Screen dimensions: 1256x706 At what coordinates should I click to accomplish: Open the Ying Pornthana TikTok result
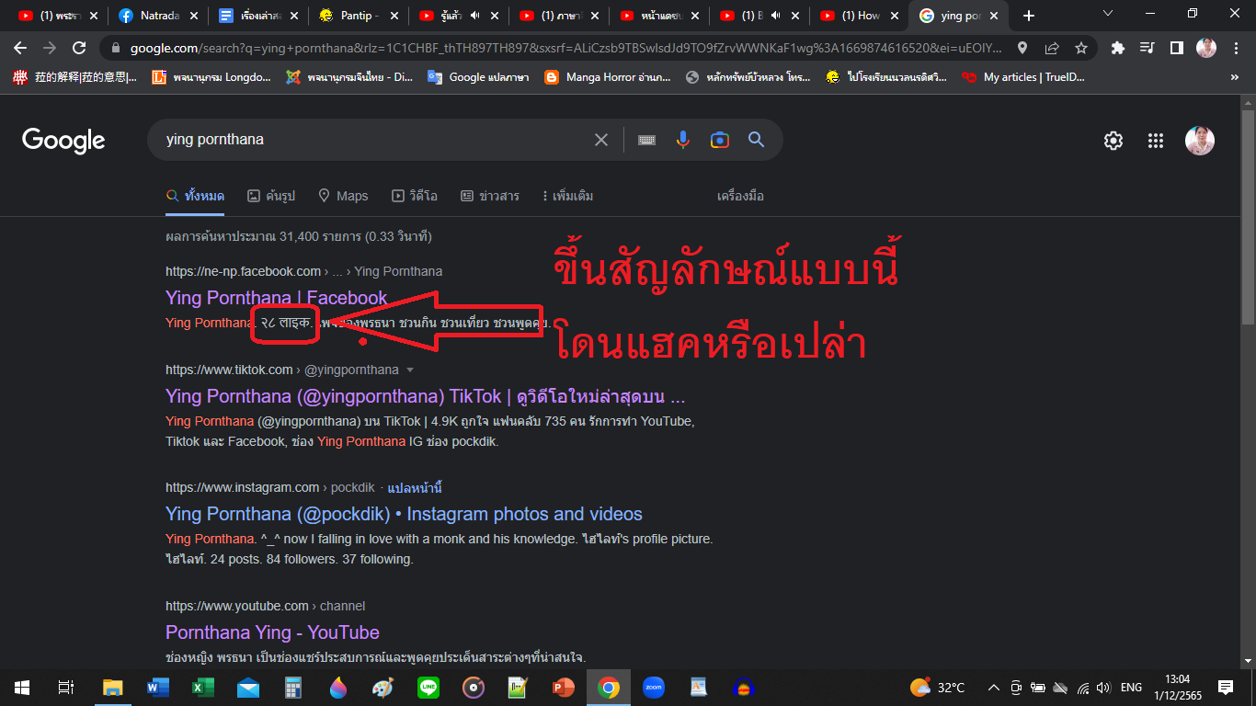(426, 396)
